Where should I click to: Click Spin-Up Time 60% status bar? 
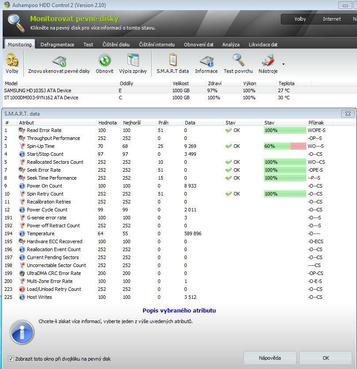click(285, 146)
